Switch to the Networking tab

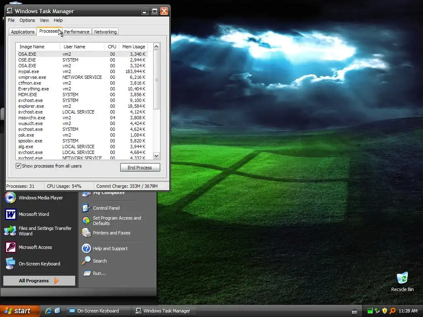[x=105, y=31]
